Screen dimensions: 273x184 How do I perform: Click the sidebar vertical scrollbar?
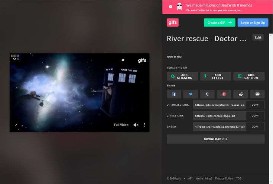pyautogui.click(x=271, y=108)
